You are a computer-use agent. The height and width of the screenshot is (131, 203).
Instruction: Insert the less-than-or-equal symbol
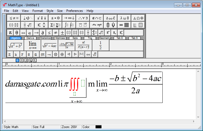coord(49,33)
